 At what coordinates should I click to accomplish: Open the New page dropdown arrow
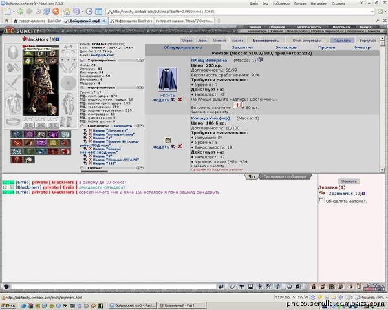click(x=14, y=12)
